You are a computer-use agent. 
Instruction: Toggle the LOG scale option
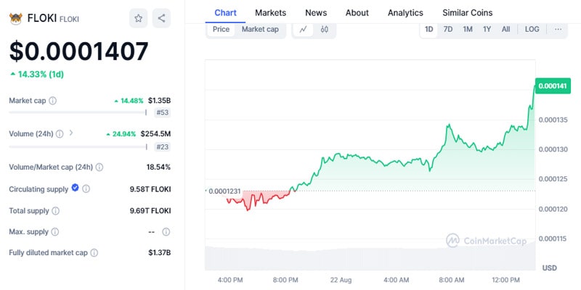click(x=532, y=29)
